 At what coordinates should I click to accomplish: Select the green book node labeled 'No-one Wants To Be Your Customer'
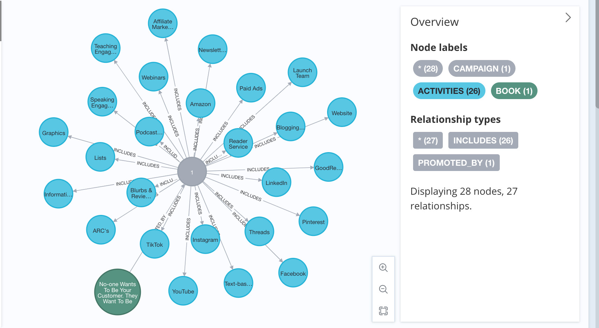(117, 292)
